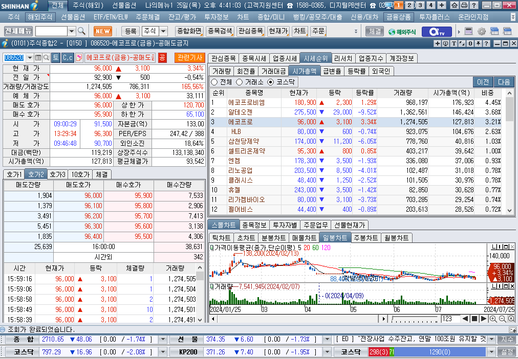
Task: Click the chart stop square button
Action: click(x=474, y=319)
